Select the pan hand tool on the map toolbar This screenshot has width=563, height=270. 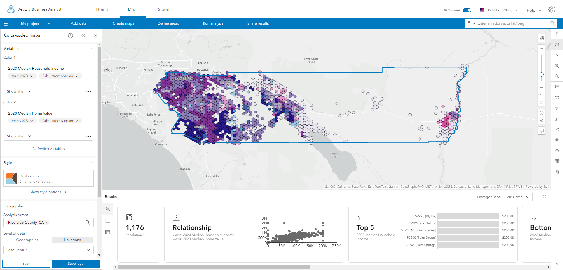click(557, 45)
